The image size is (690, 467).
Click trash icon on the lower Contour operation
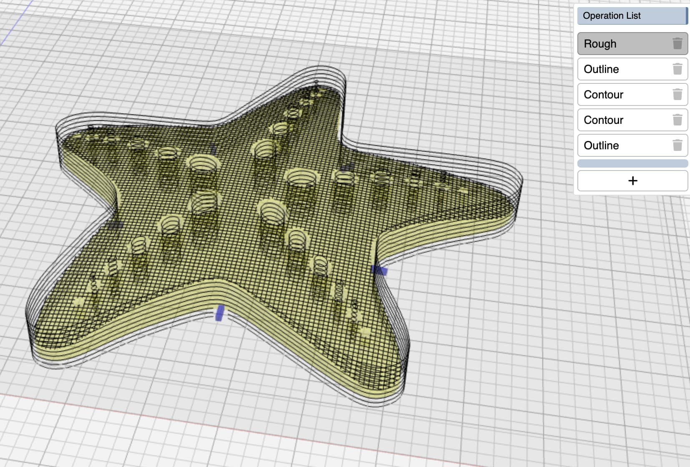[677, 120]
